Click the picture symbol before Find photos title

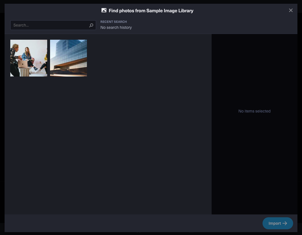pyautogui.click(x=104, y=10)
